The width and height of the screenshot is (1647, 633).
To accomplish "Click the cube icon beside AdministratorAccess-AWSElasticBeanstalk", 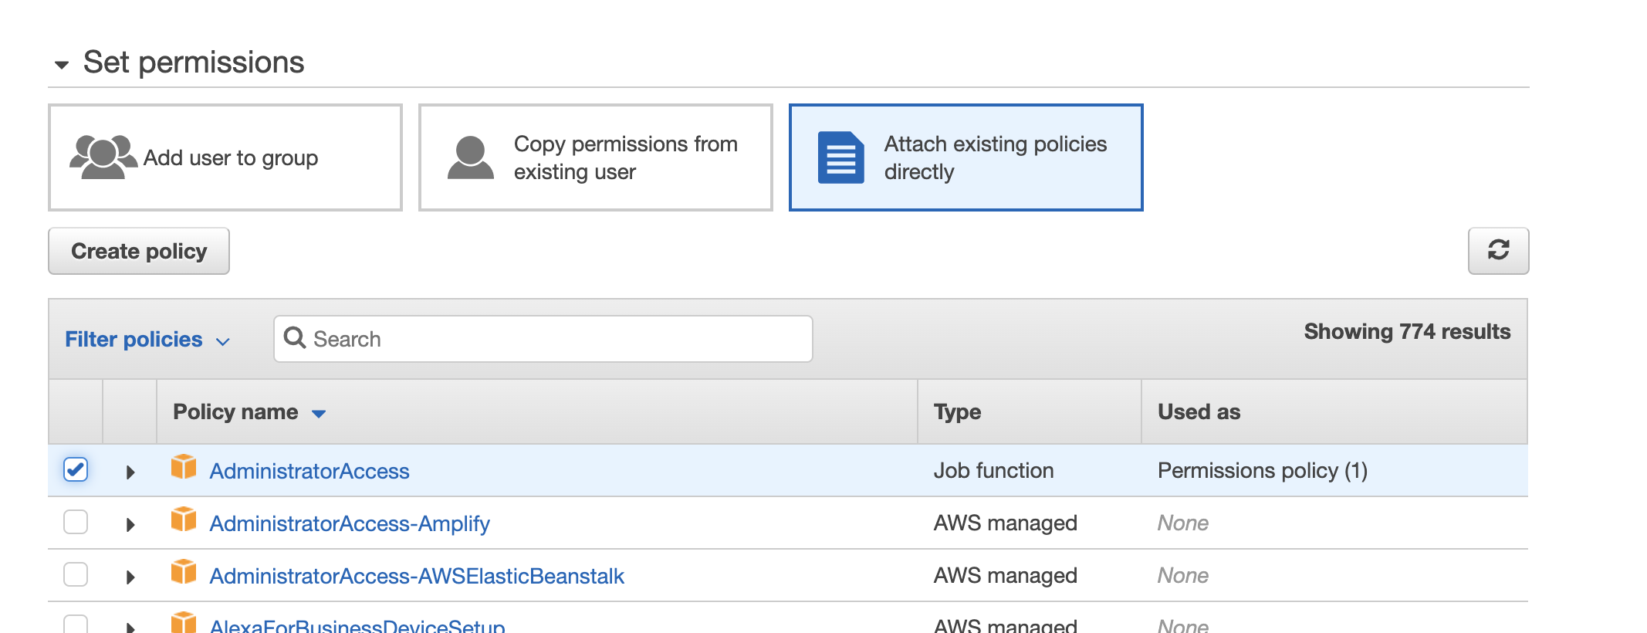I will 184,572.
